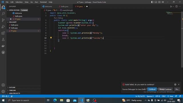Open the Source Control view

3,20
